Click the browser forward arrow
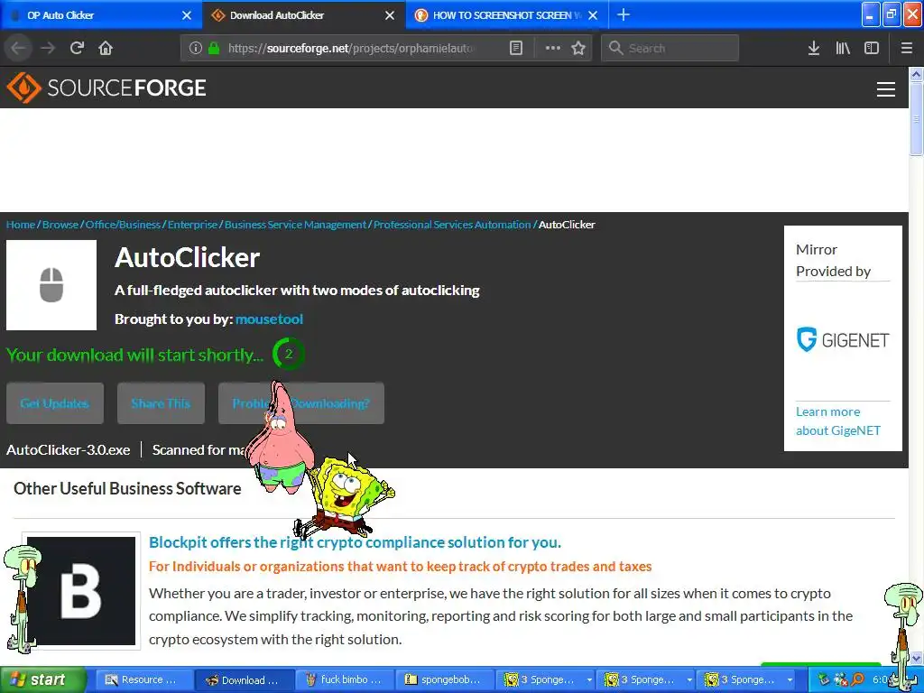 48,48
